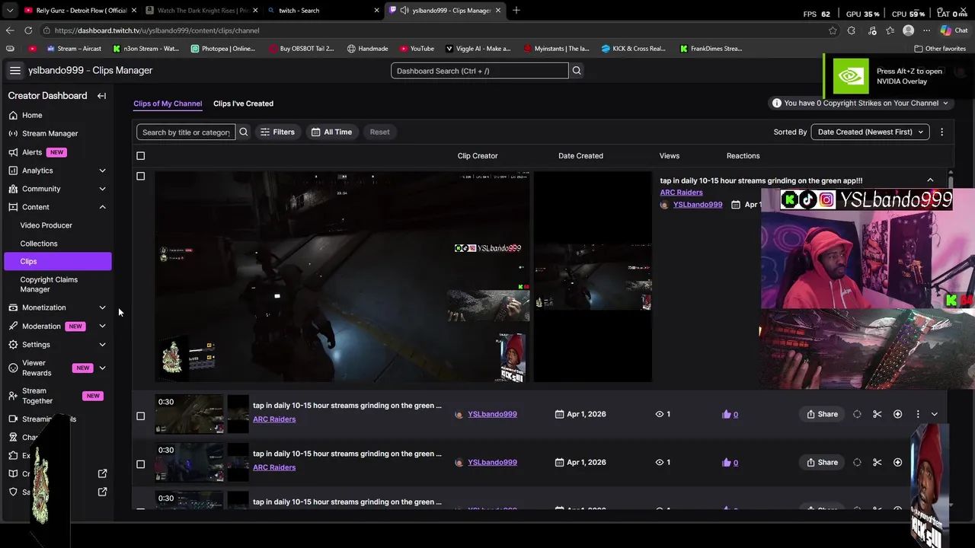
Task: Expand first listed clip row with chevron
Action: click(935, 414)
